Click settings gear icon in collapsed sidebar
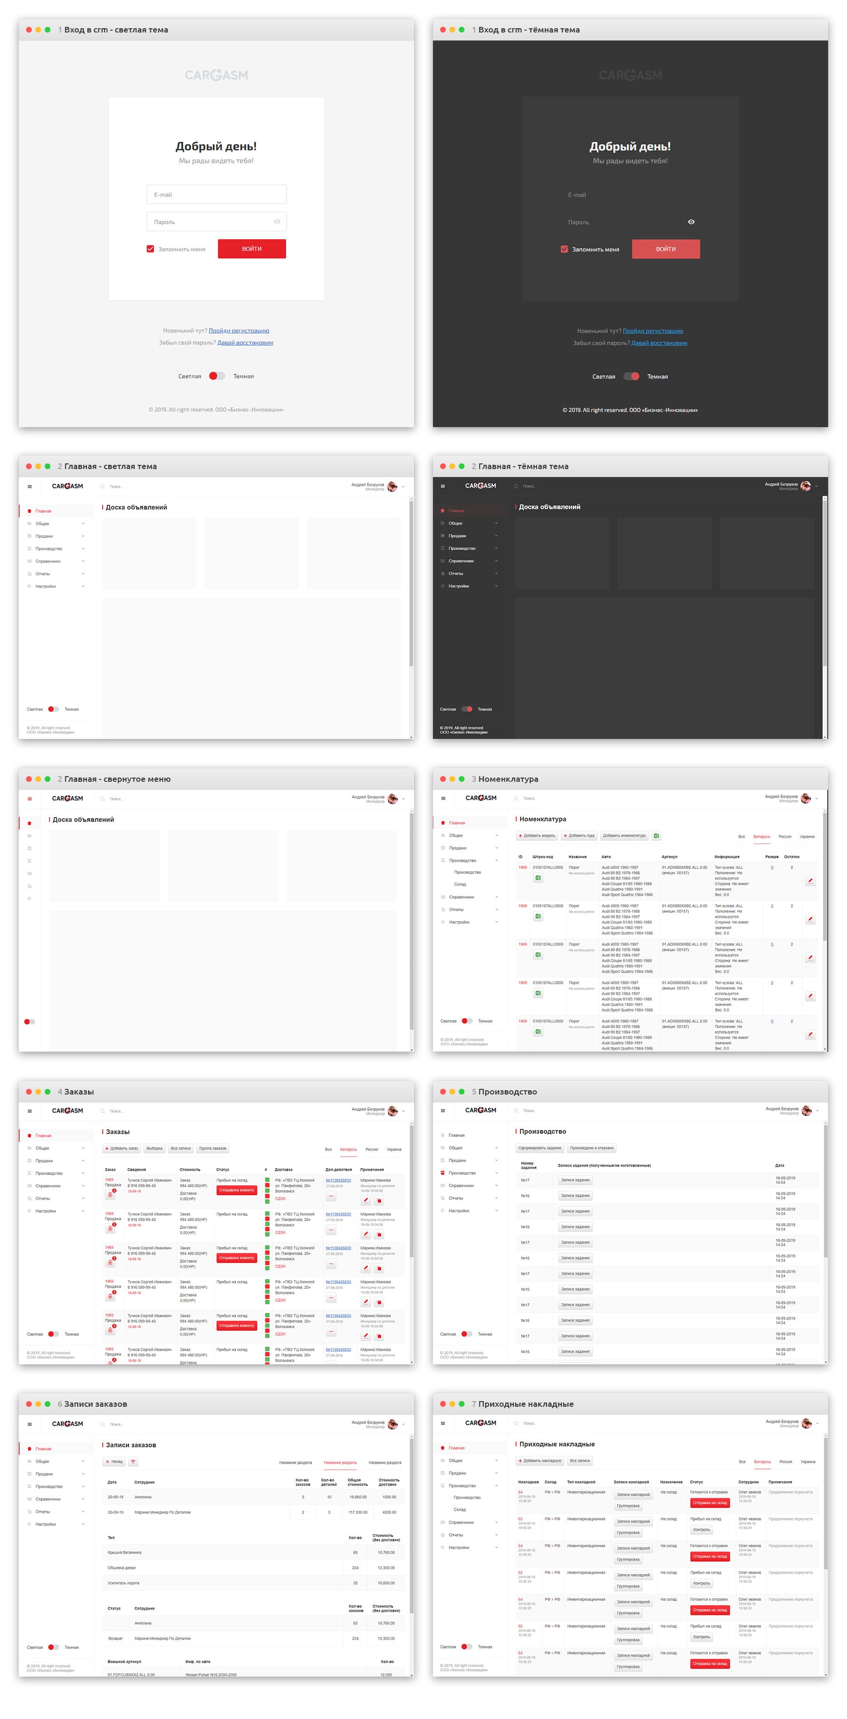This screenshot has height=1719, width=847. coord(29,898)
